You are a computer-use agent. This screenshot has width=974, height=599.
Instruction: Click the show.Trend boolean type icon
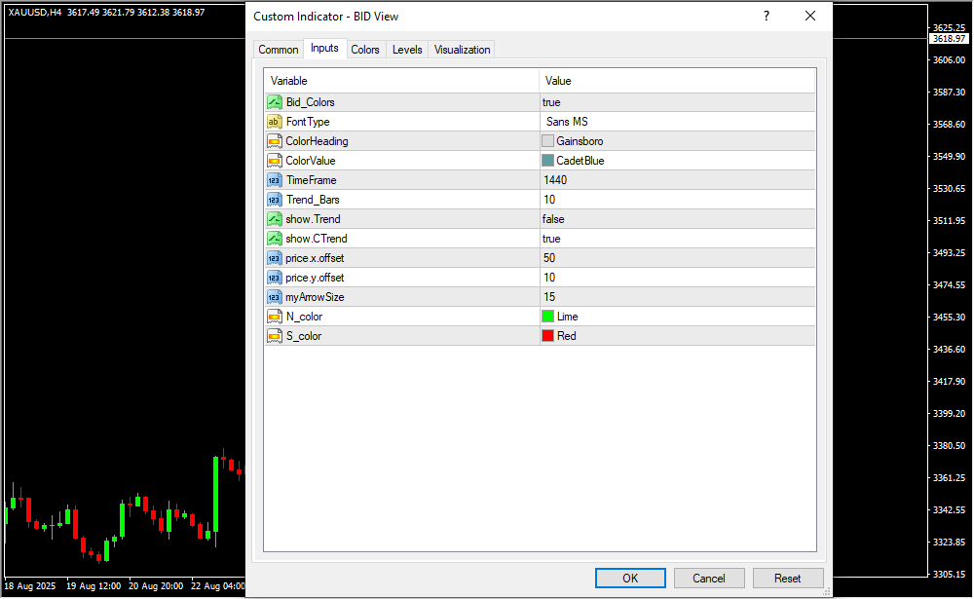click(275, 219)
